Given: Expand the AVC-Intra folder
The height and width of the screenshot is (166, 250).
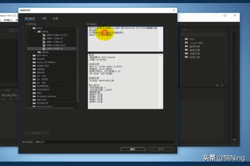Looking at the screenshot, I should point(29,56).
